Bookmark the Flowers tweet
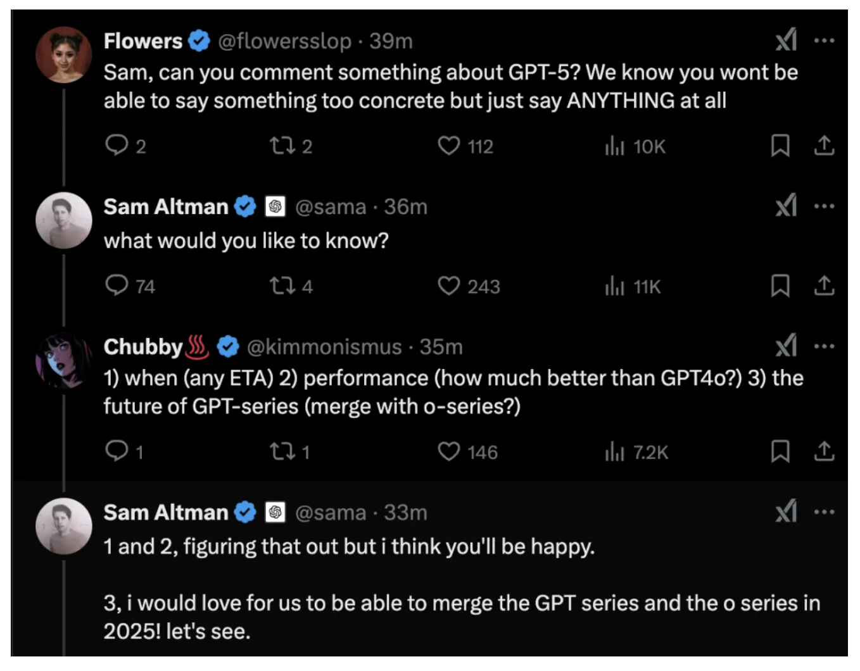Viewport: 860px width, 671px height. (x=780, y=146)
